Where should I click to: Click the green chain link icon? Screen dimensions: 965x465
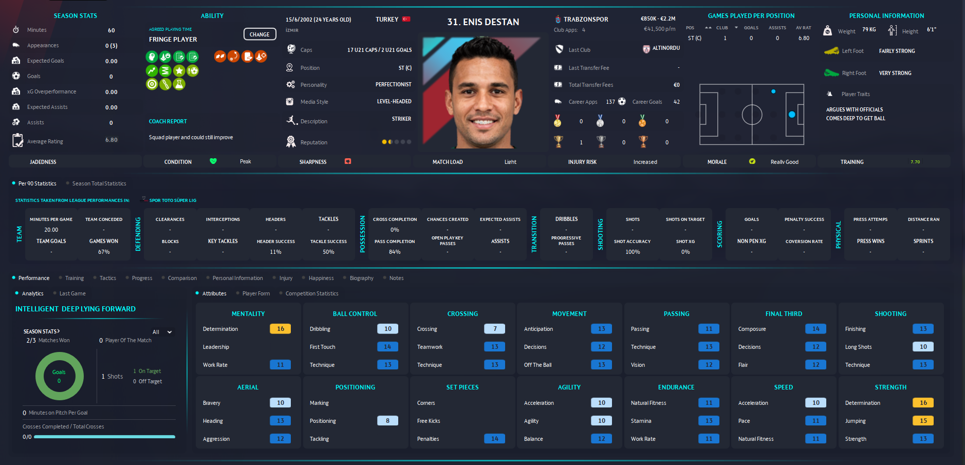coord(165,84)
